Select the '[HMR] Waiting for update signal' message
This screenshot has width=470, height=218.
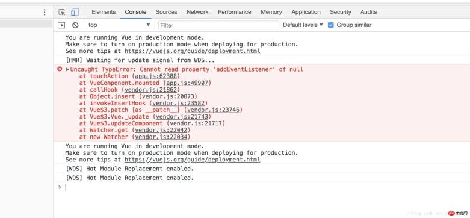point(140,60)
